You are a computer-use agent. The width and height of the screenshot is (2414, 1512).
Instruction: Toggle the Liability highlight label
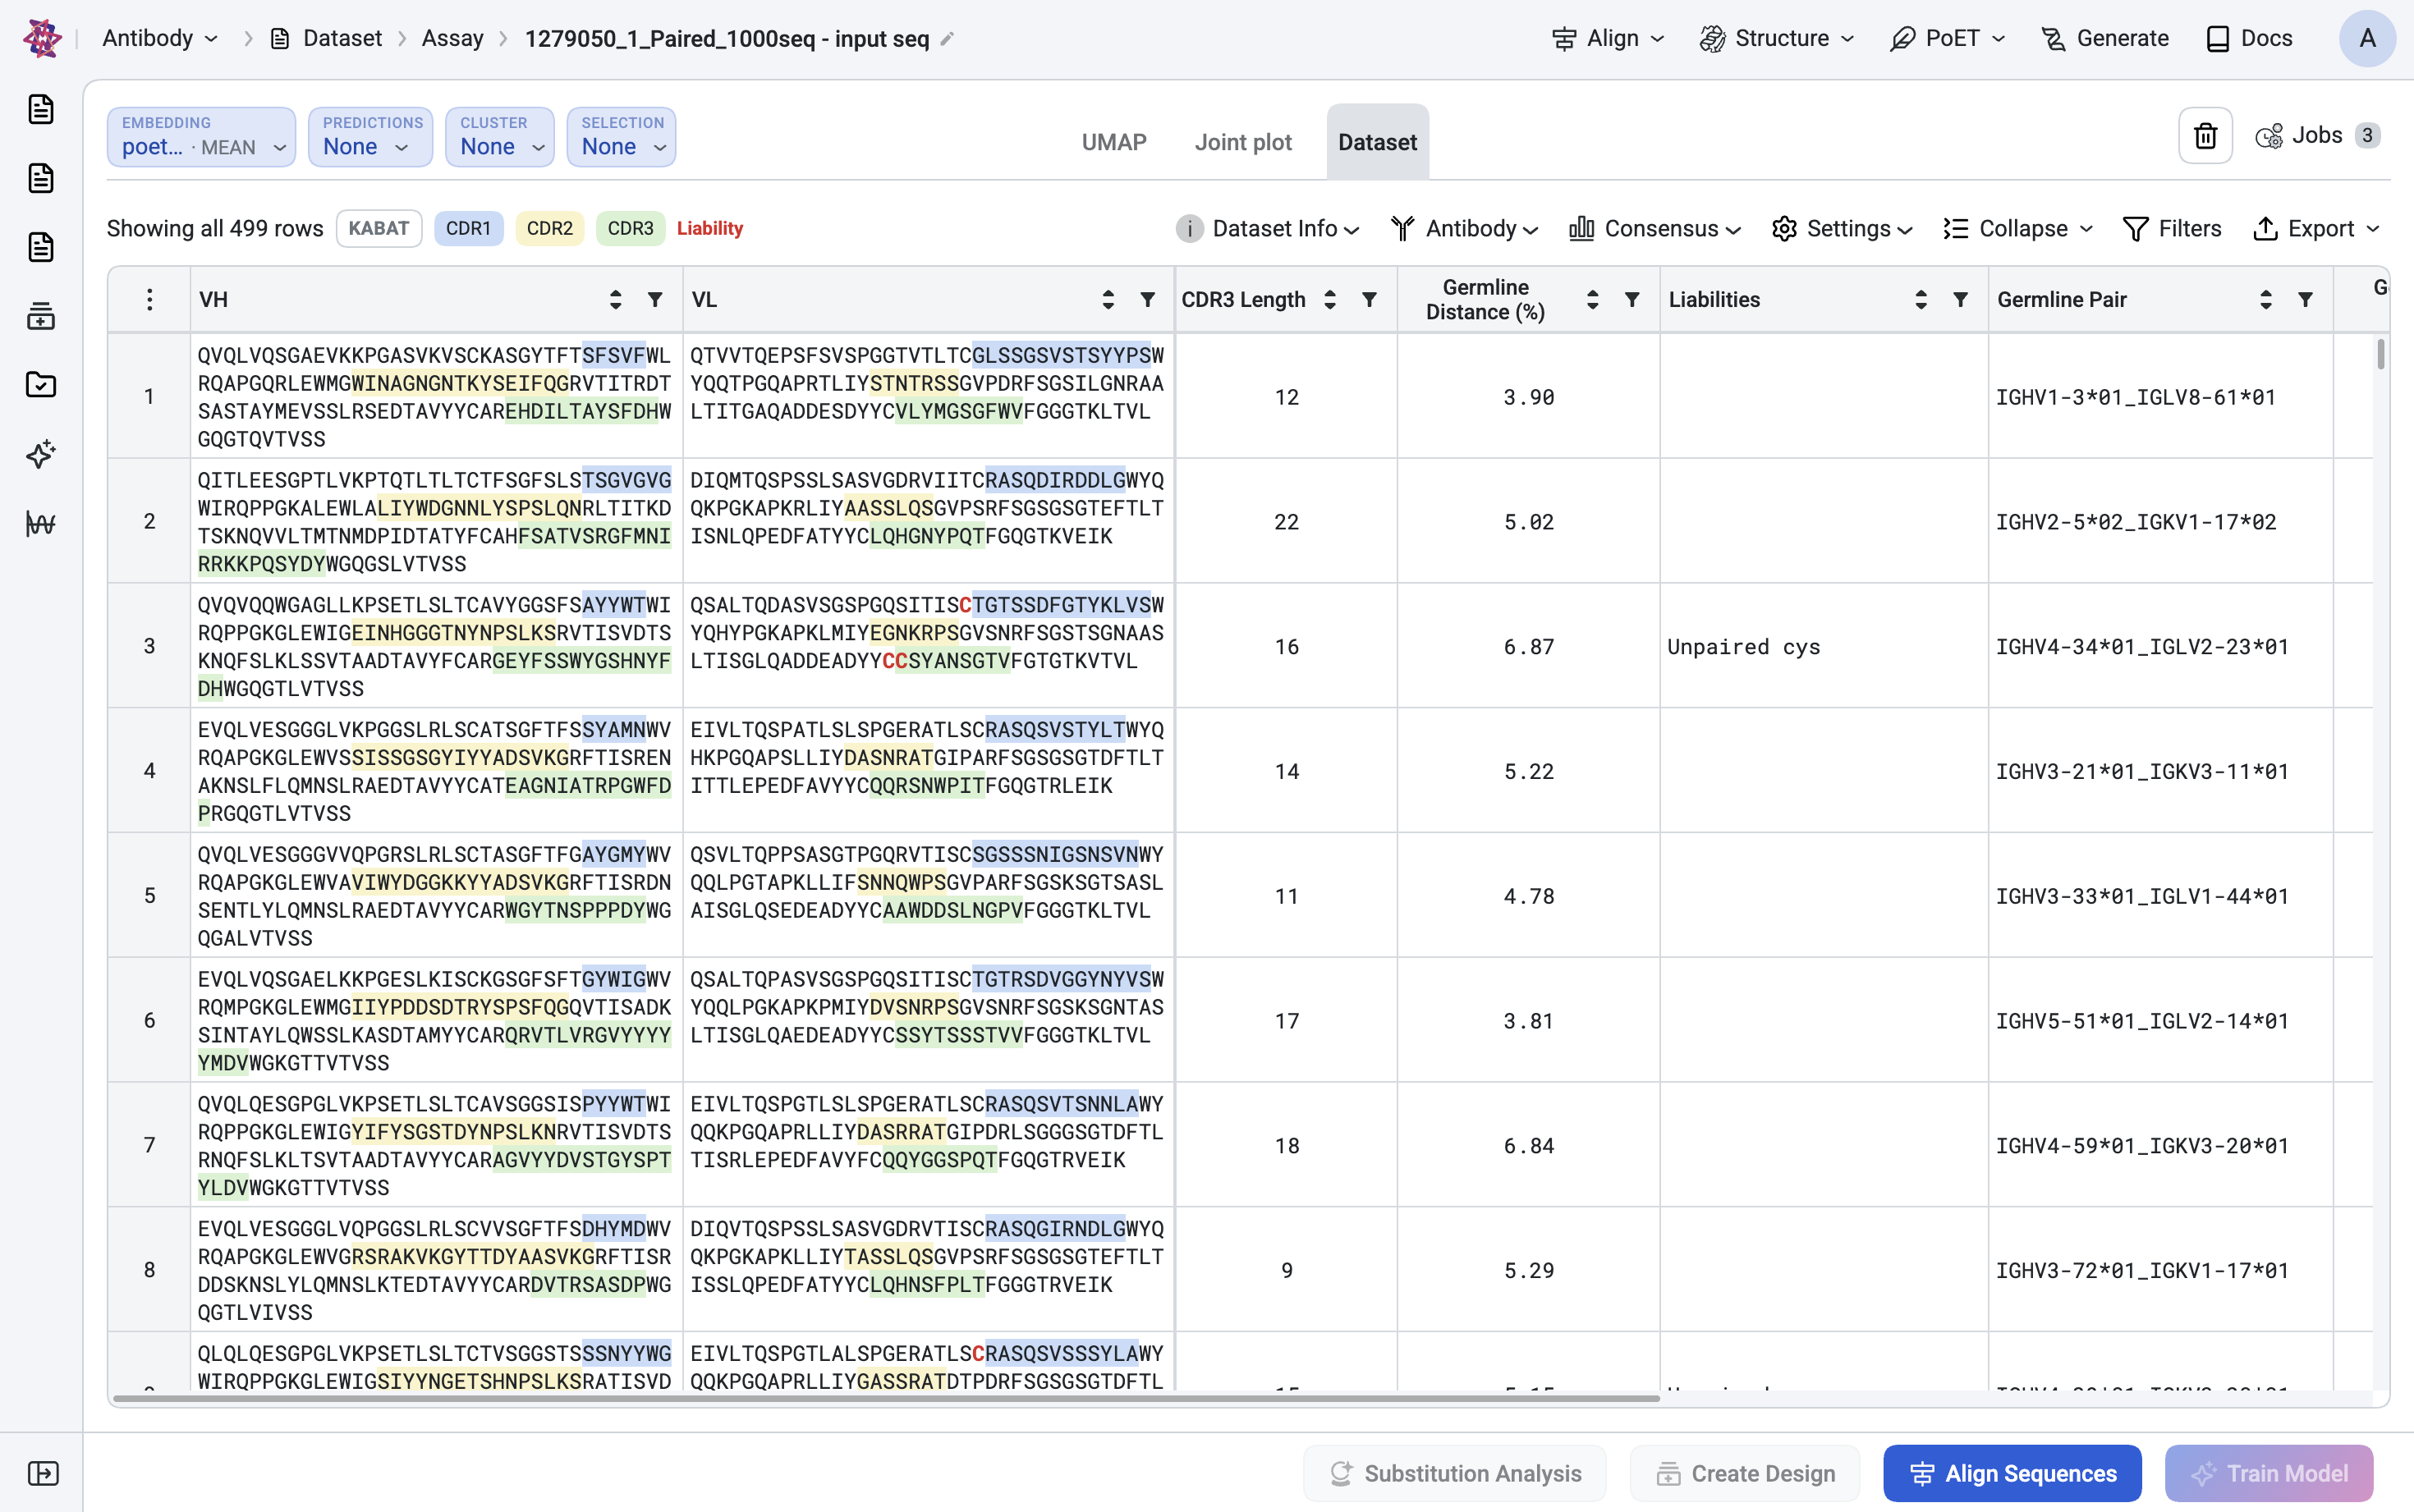710,228
